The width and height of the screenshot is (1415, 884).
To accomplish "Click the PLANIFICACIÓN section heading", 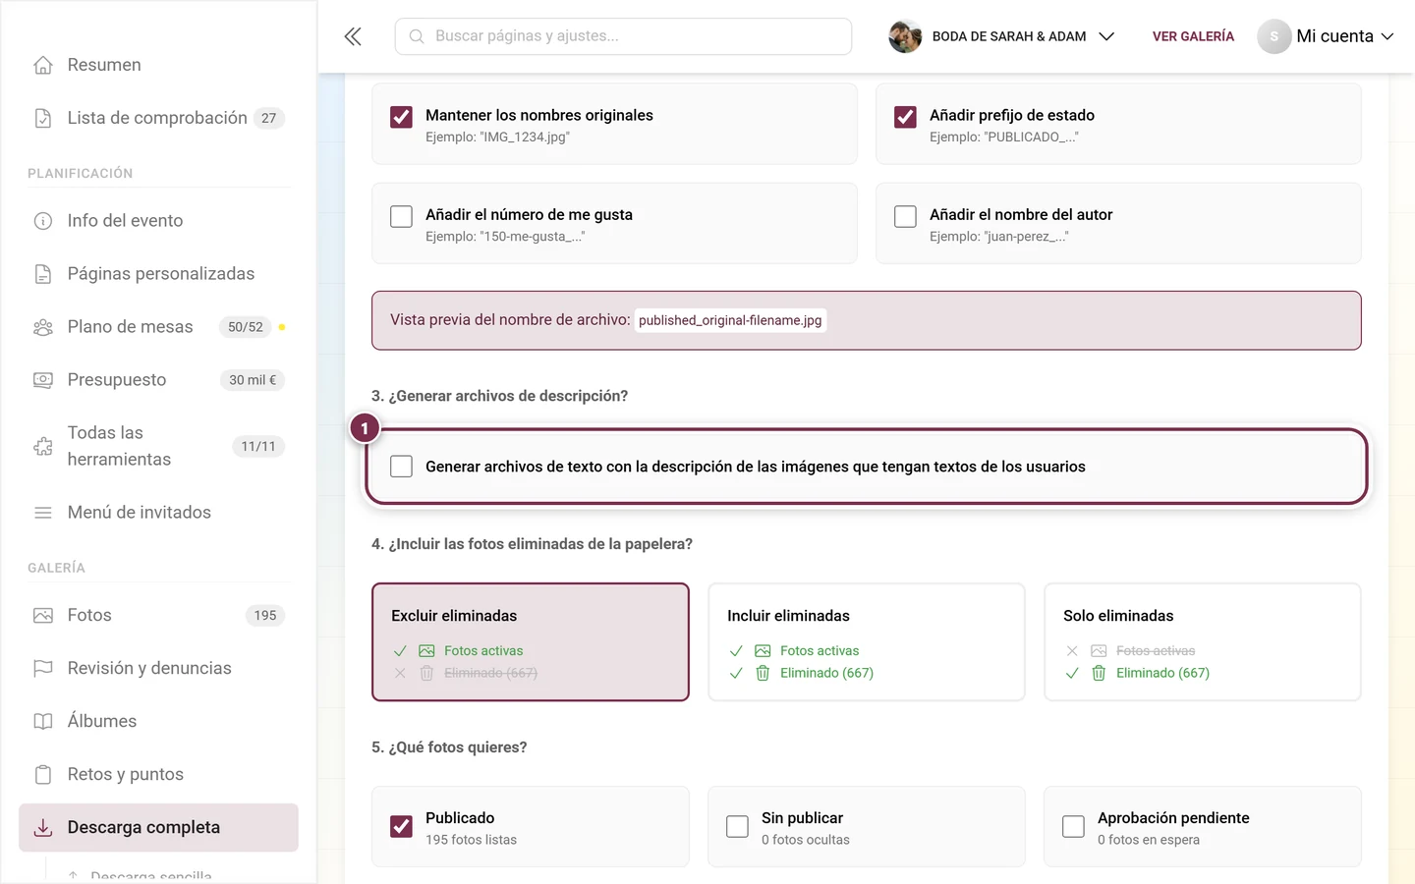I will click(x=80, y=174).
